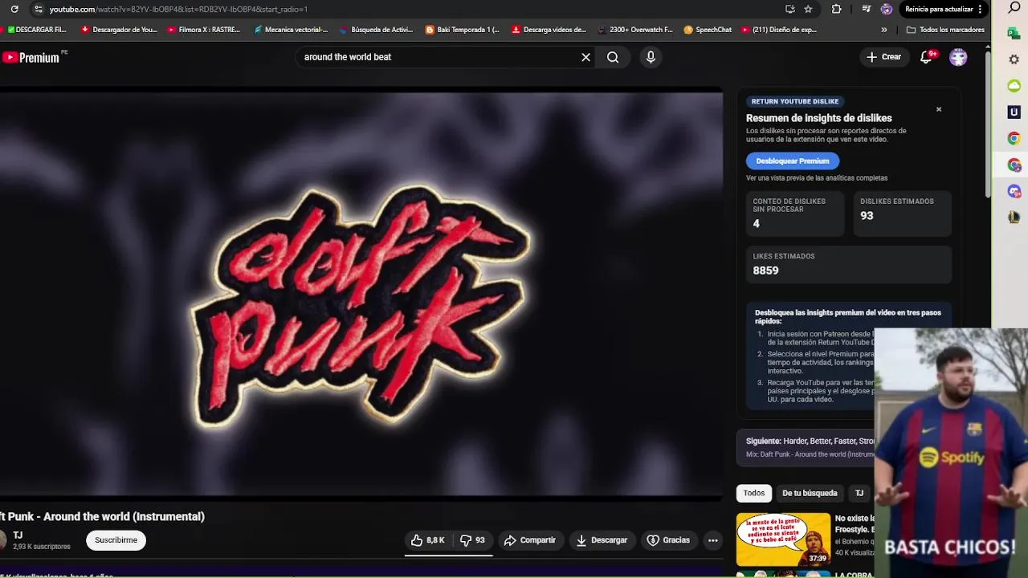1028x578 pixels.
Task: Expand hidden bookmarks with the double chevron
Action: [x=884, y=30]
